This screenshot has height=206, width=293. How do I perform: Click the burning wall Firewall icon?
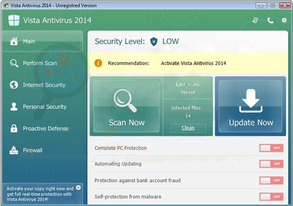(14, 150)
